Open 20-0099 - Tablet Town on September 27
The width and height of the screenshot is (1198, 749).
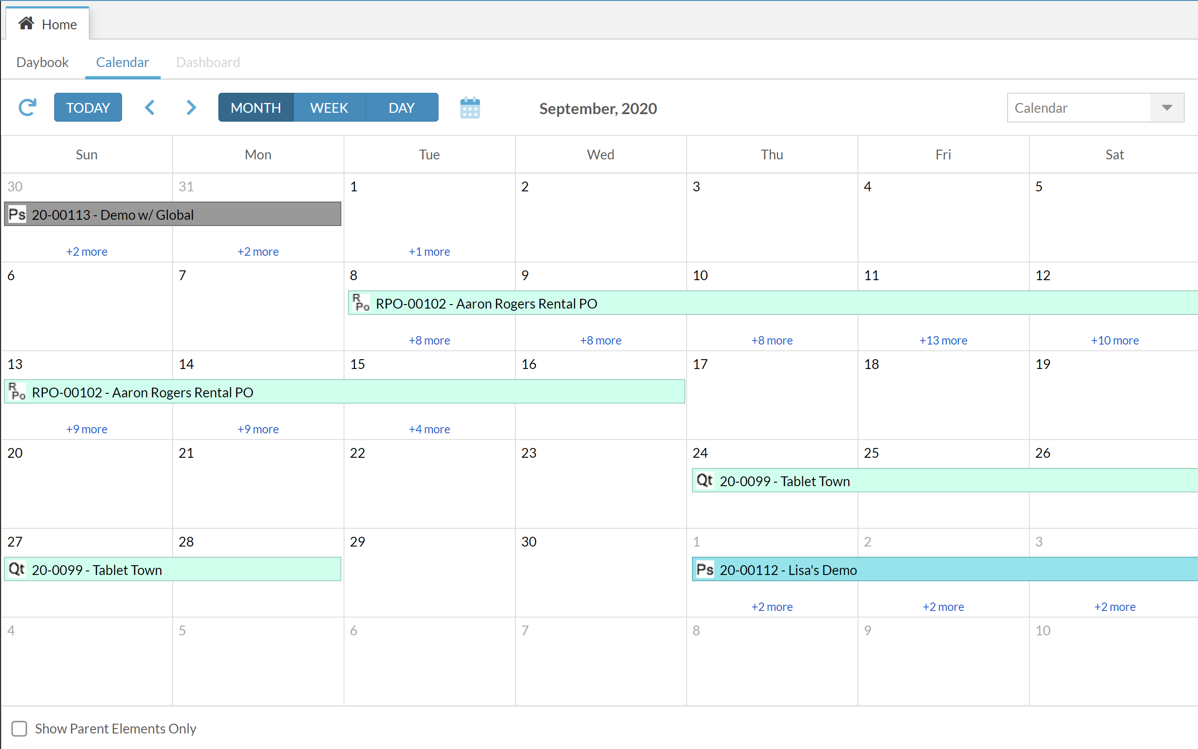(173, 569)
